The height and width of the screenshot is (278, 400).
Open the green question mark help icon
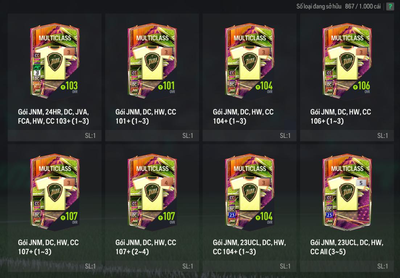click(x=390, y=7)
